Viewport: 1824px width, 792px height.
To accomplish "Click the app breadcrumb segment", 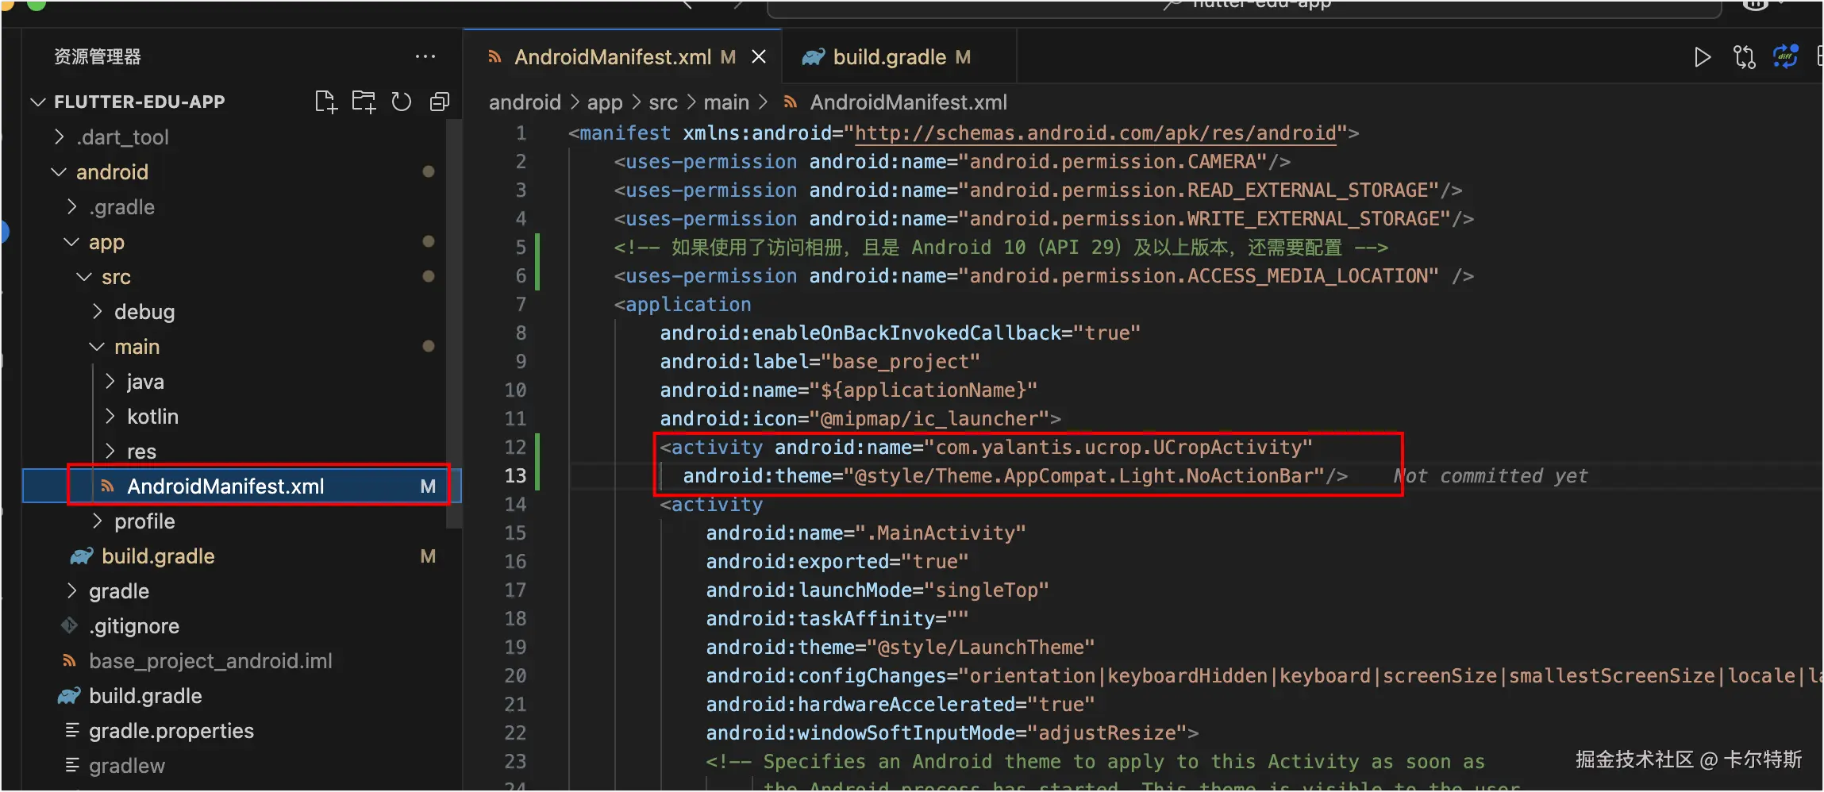I will [x=605, y=102].
